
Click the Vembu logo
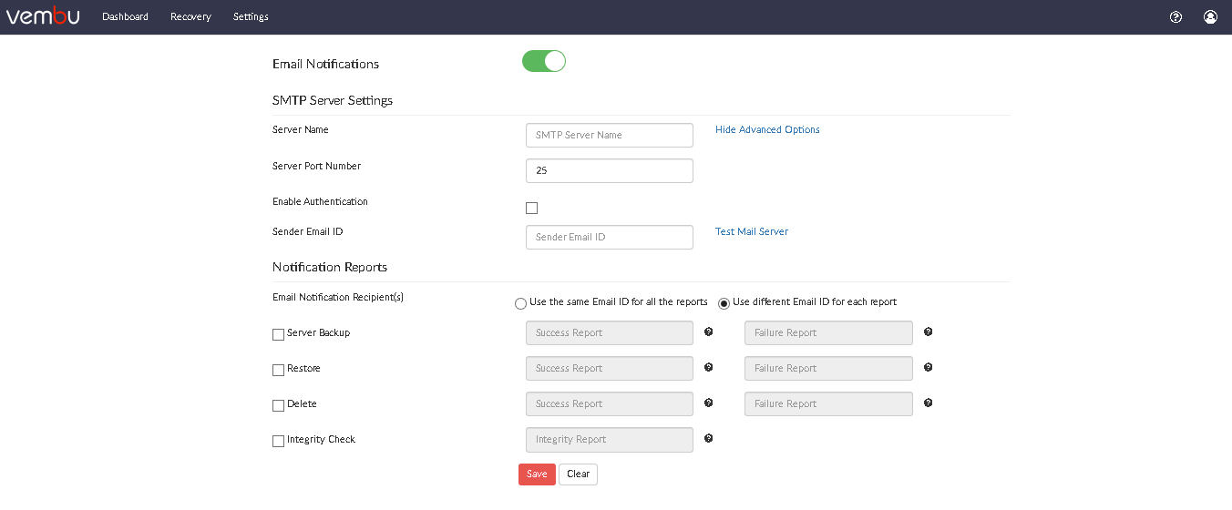tap(43, 15)
